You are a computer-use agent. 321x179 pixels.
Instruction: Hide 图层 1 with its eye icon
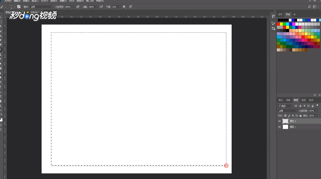[x=279, y=127]
